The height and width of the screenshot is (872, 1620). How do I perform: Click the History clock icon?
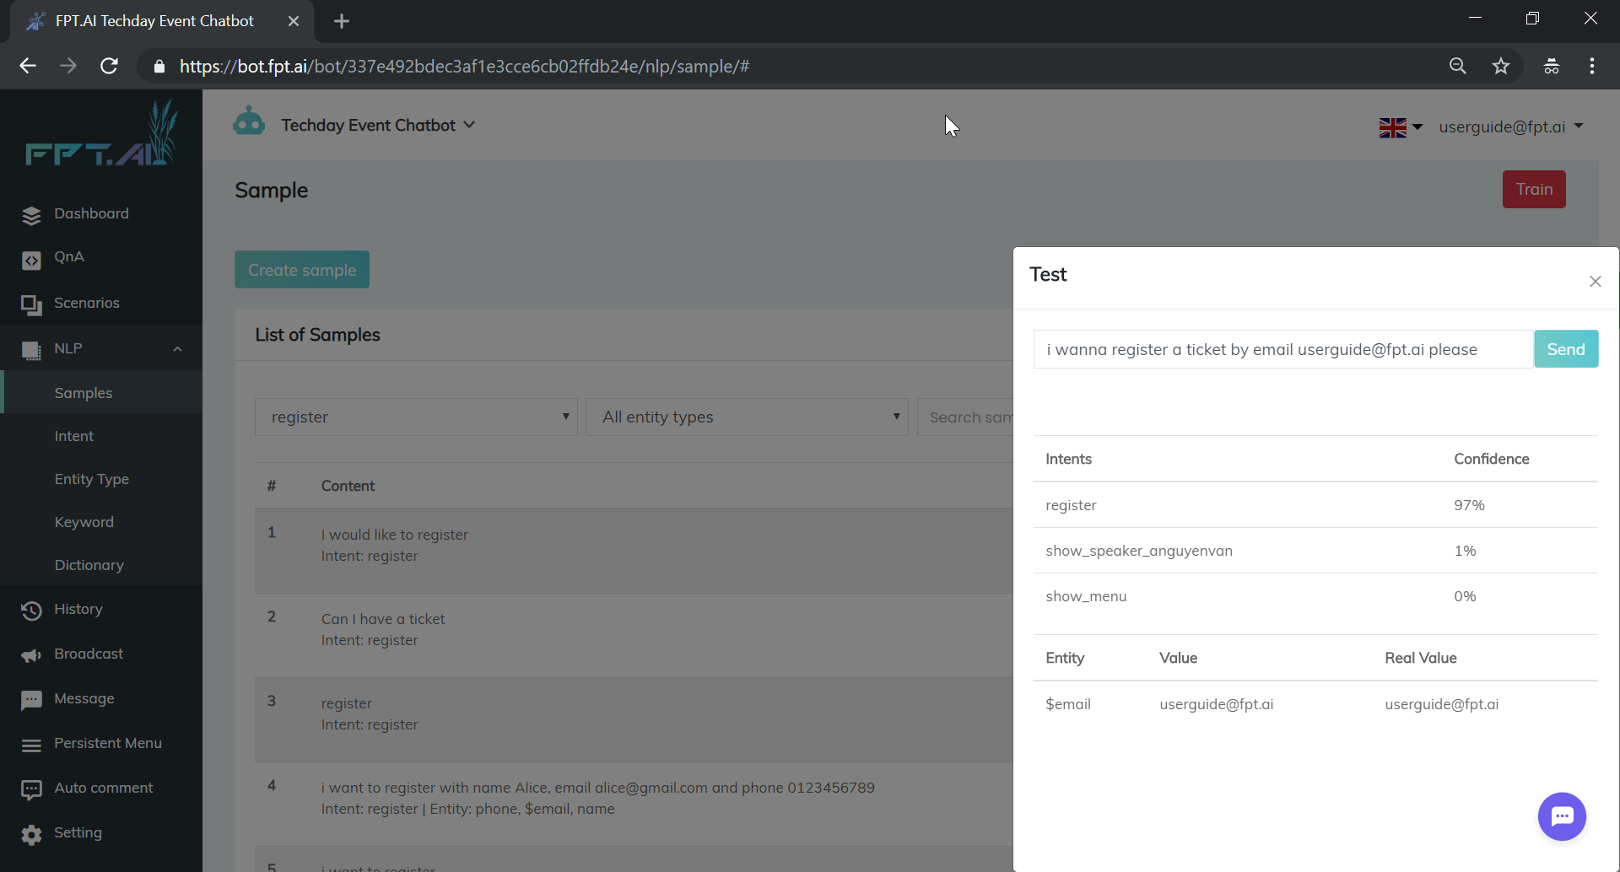[31, 611]
